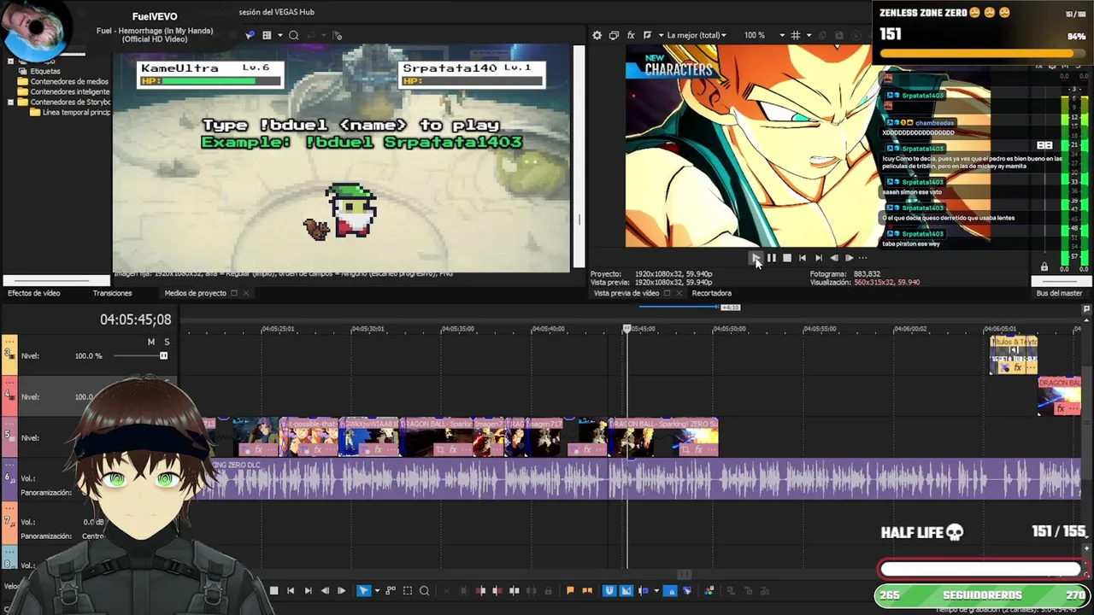Stop the video preview playback
The image size is (1094, 615).
point(787,257)
